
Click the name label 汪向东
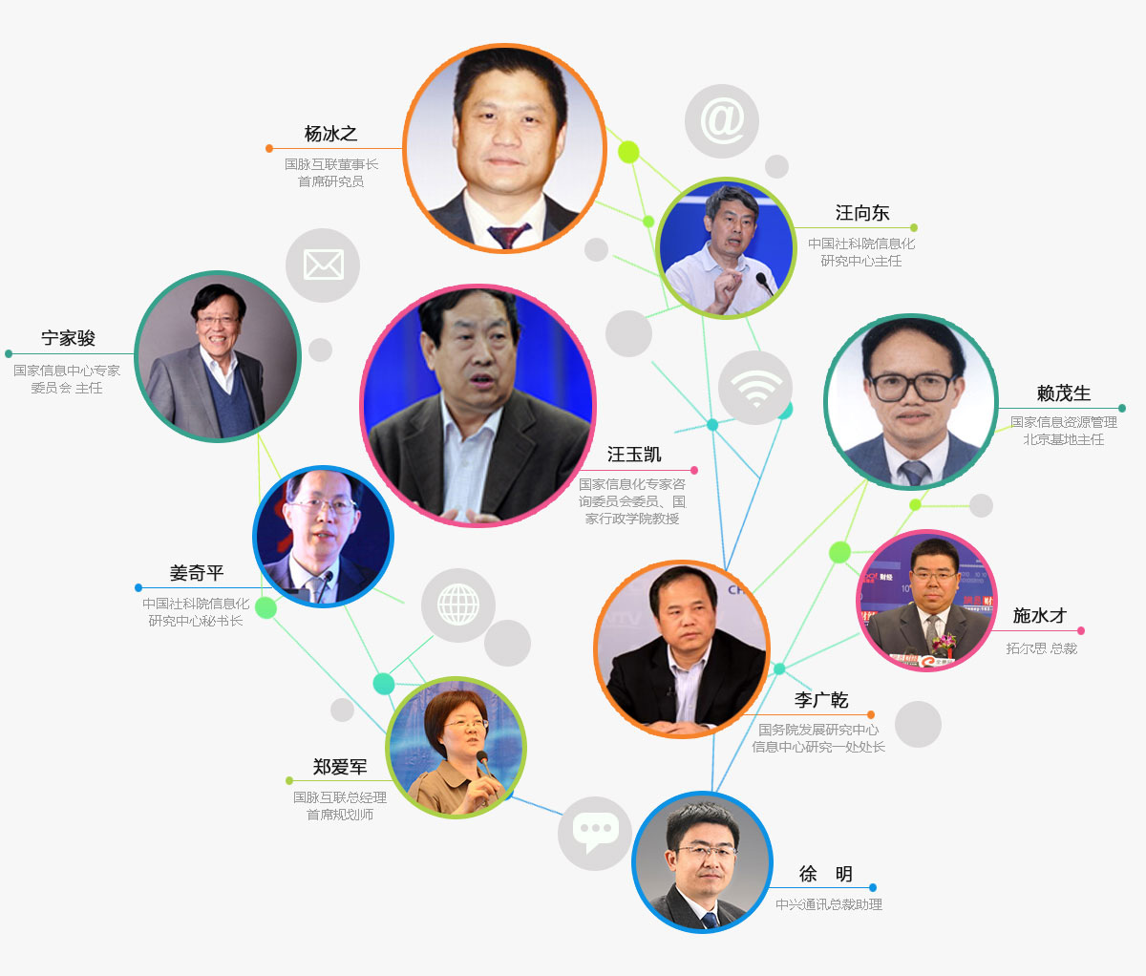tap(861, 213)
